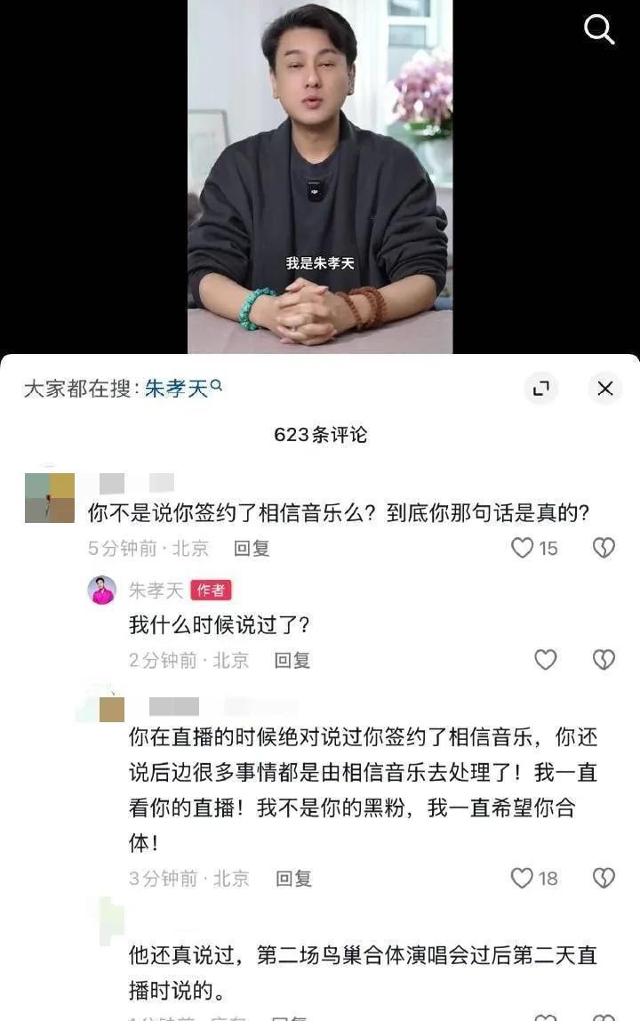Select the comment about 鸟巢合体演唱会
Image resolution: width=640 pixels, height=1021 pixels.
click(x=363, y=973)
